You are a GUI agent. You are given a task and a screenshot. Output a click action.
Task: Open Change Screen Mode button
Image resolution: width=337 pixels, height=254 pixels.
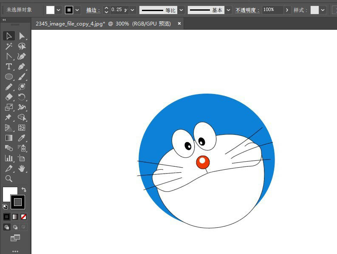(x=15, y=238)
